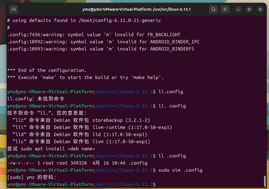The image size is (269, 189).
Task: Maximize the terminal window
Action: click(249, 9)
